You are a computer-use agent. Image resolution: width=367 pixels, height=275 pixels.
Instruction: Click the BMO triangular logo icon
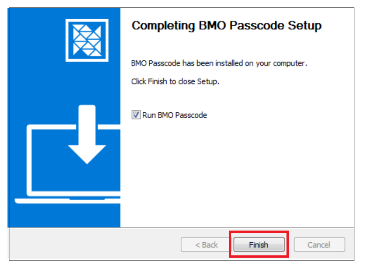coord(87,40)
